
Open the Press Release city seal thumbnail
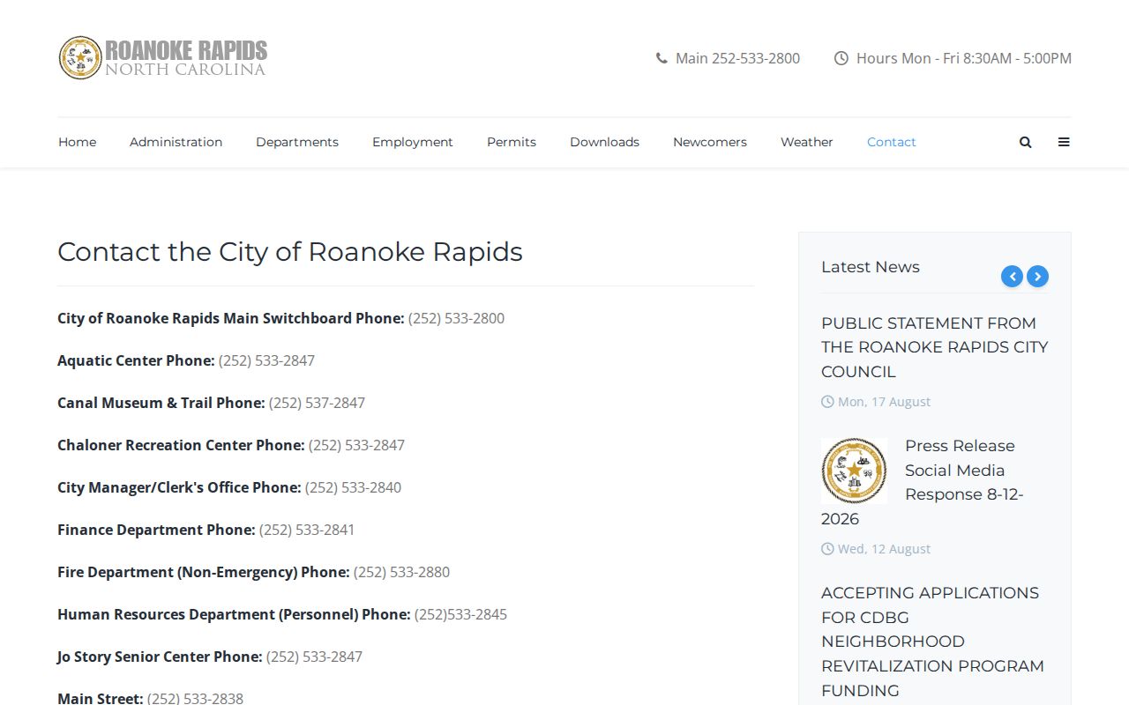pyautogui.click(x=854, y=471)
